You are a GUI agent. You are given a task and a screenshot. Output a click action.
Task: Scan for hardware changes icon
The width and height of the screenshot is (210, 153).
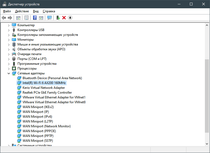click(x=49, y=18)
